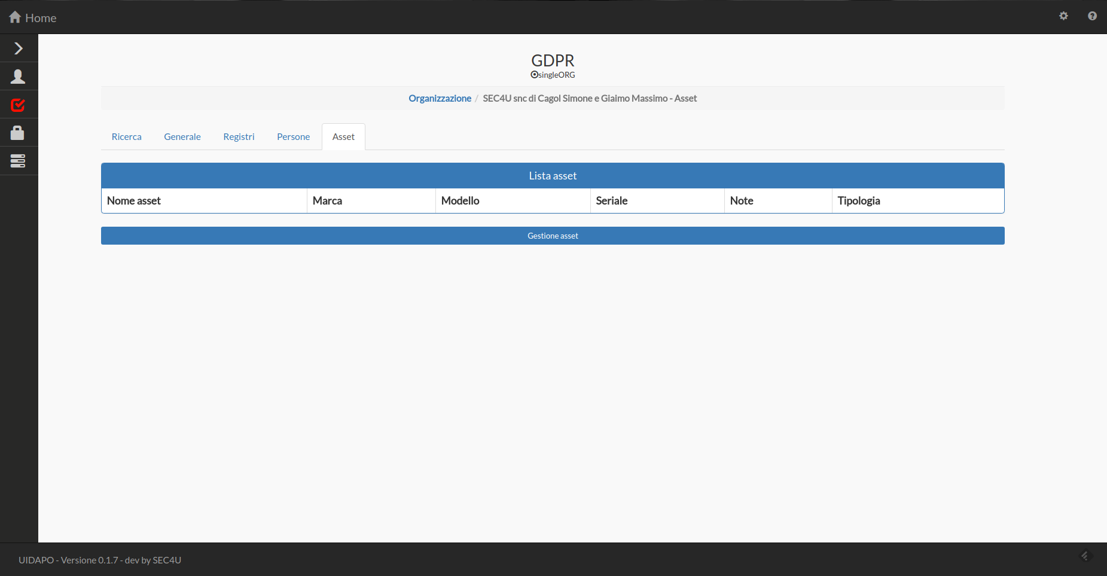Expand the sidebar with the chevron arrow

tap(19, 48)
